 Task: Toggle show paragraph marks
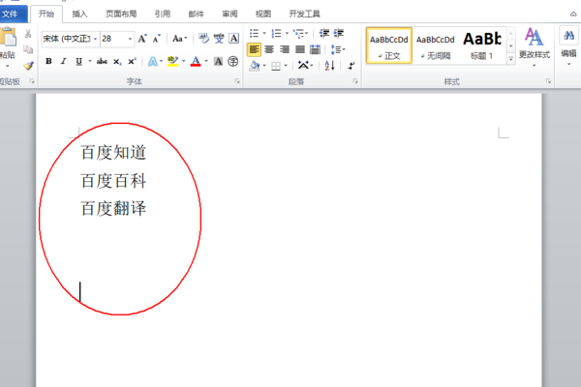351,66
